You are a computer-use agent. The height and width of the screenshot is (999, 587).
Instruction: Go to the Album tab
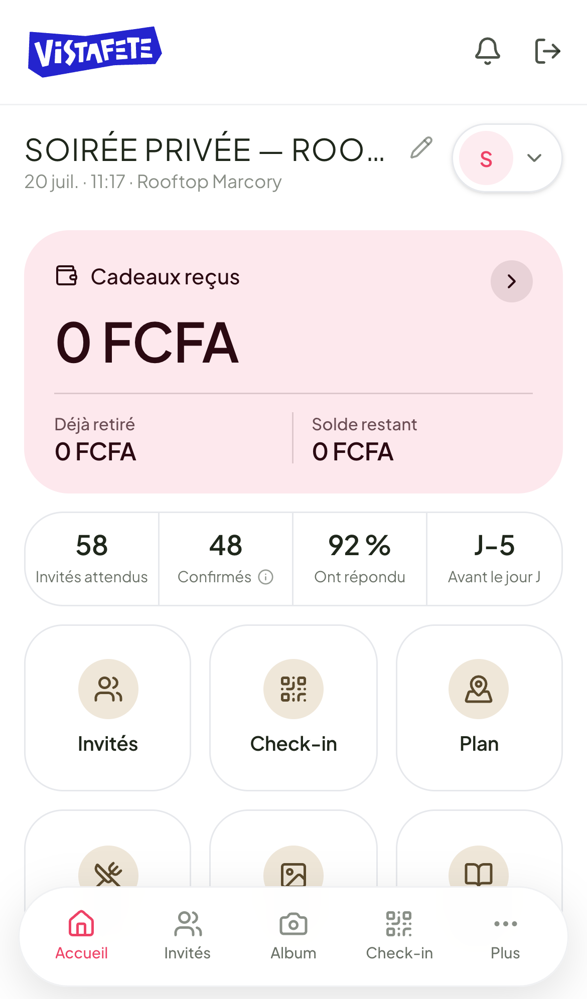(293, 936)
